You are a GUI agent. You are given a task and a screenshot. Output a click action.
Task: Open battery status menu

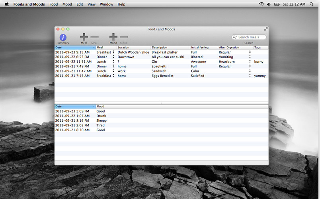tap(277, 4)
